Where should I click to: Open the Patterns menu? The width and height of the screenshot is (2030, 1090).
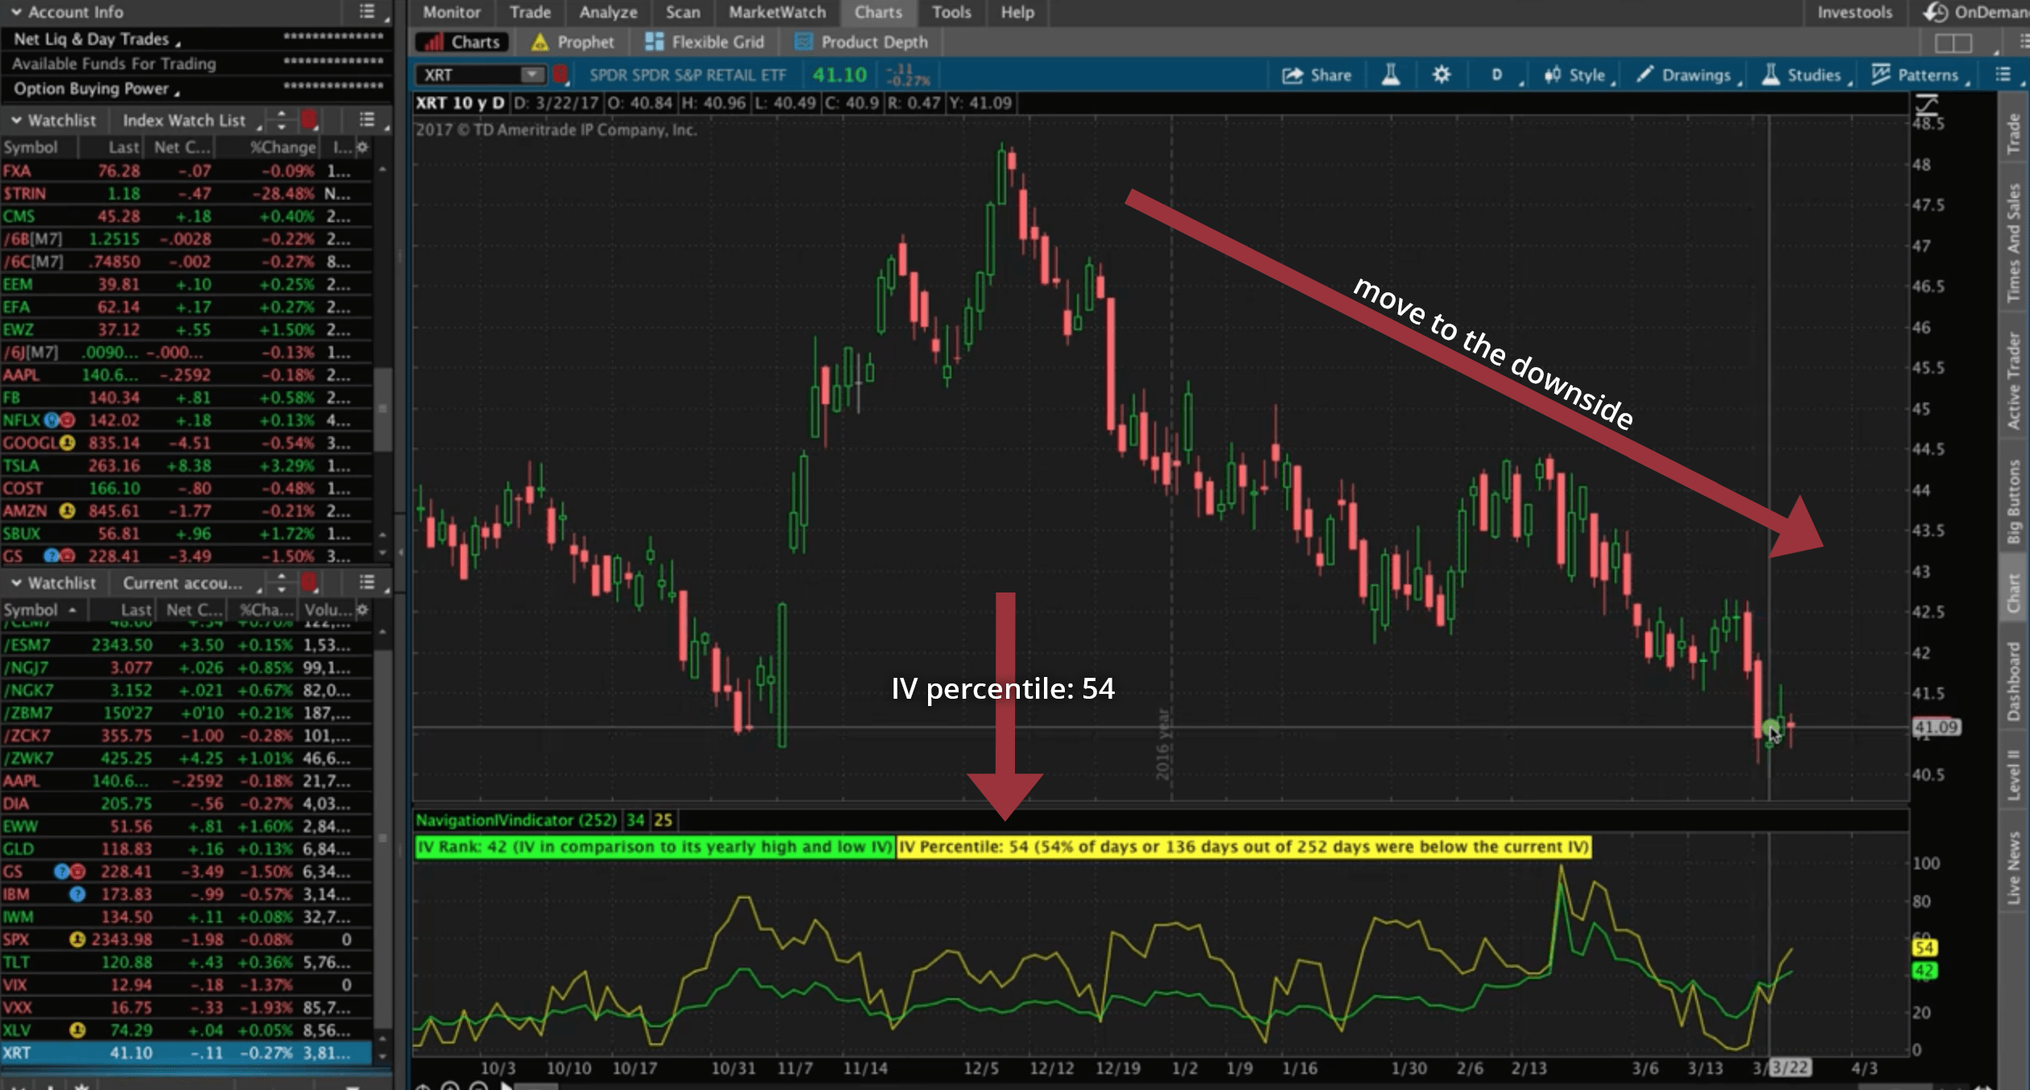(x=1920, y=75)
